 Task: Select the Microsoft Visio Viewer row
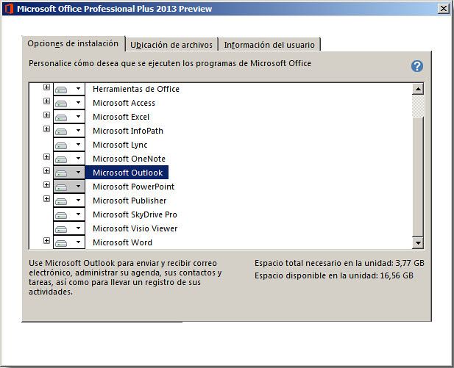coord(135,228)
